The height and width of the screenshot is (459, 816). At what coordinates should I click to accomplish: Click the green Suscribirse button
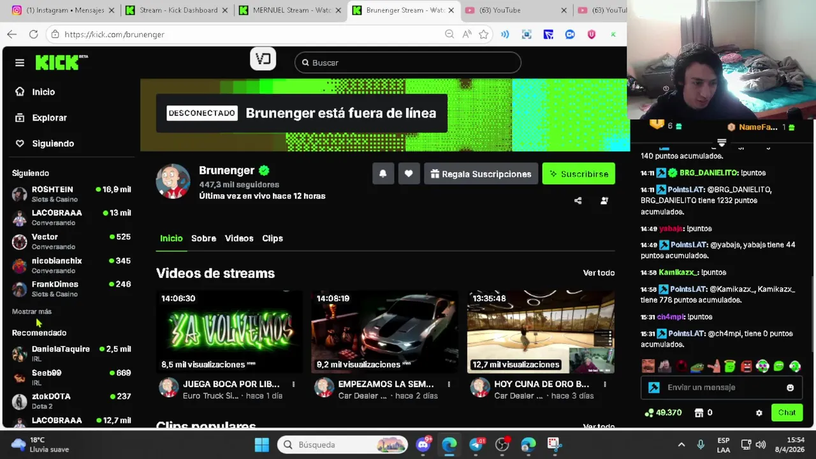[579, 173]
